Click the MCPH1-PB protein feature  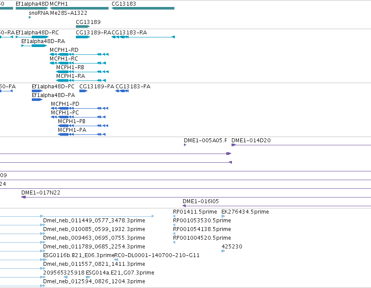click(83, 126)
